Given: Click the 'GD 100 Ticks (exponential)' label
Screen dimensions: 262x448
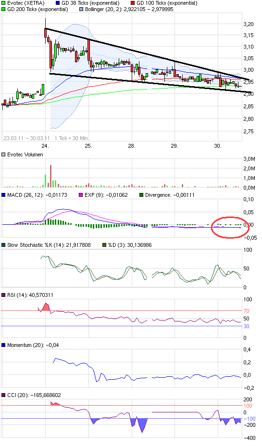Looking at the screenshot, I should tap(167, 3).
